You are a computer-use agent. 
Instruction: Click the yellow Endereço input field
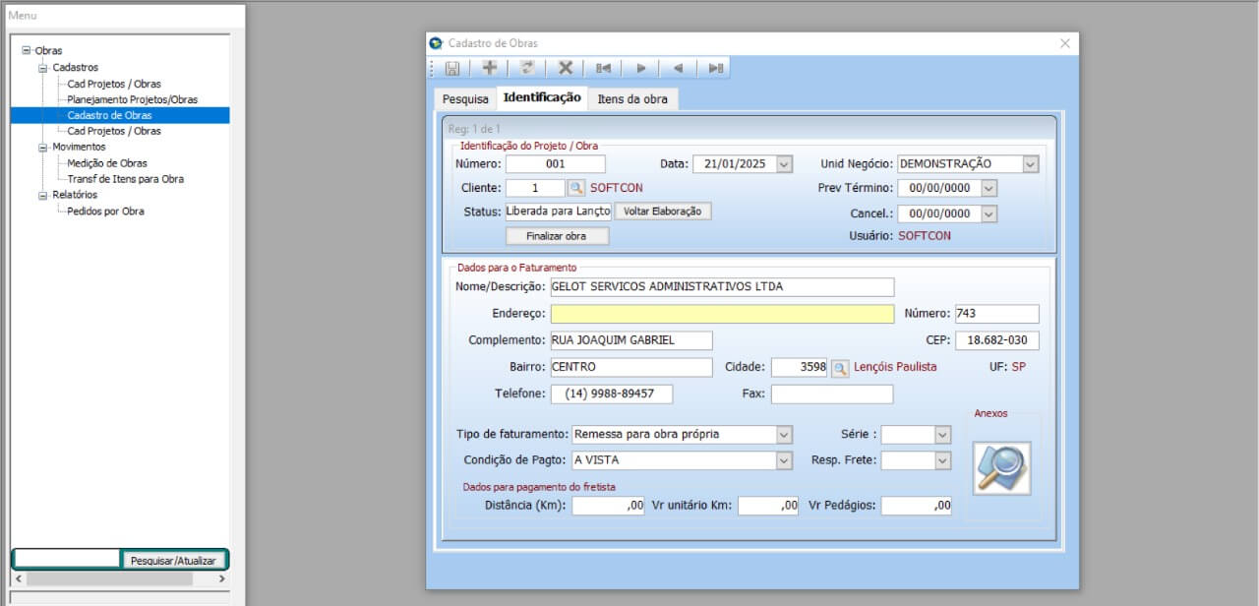point(722,314)
